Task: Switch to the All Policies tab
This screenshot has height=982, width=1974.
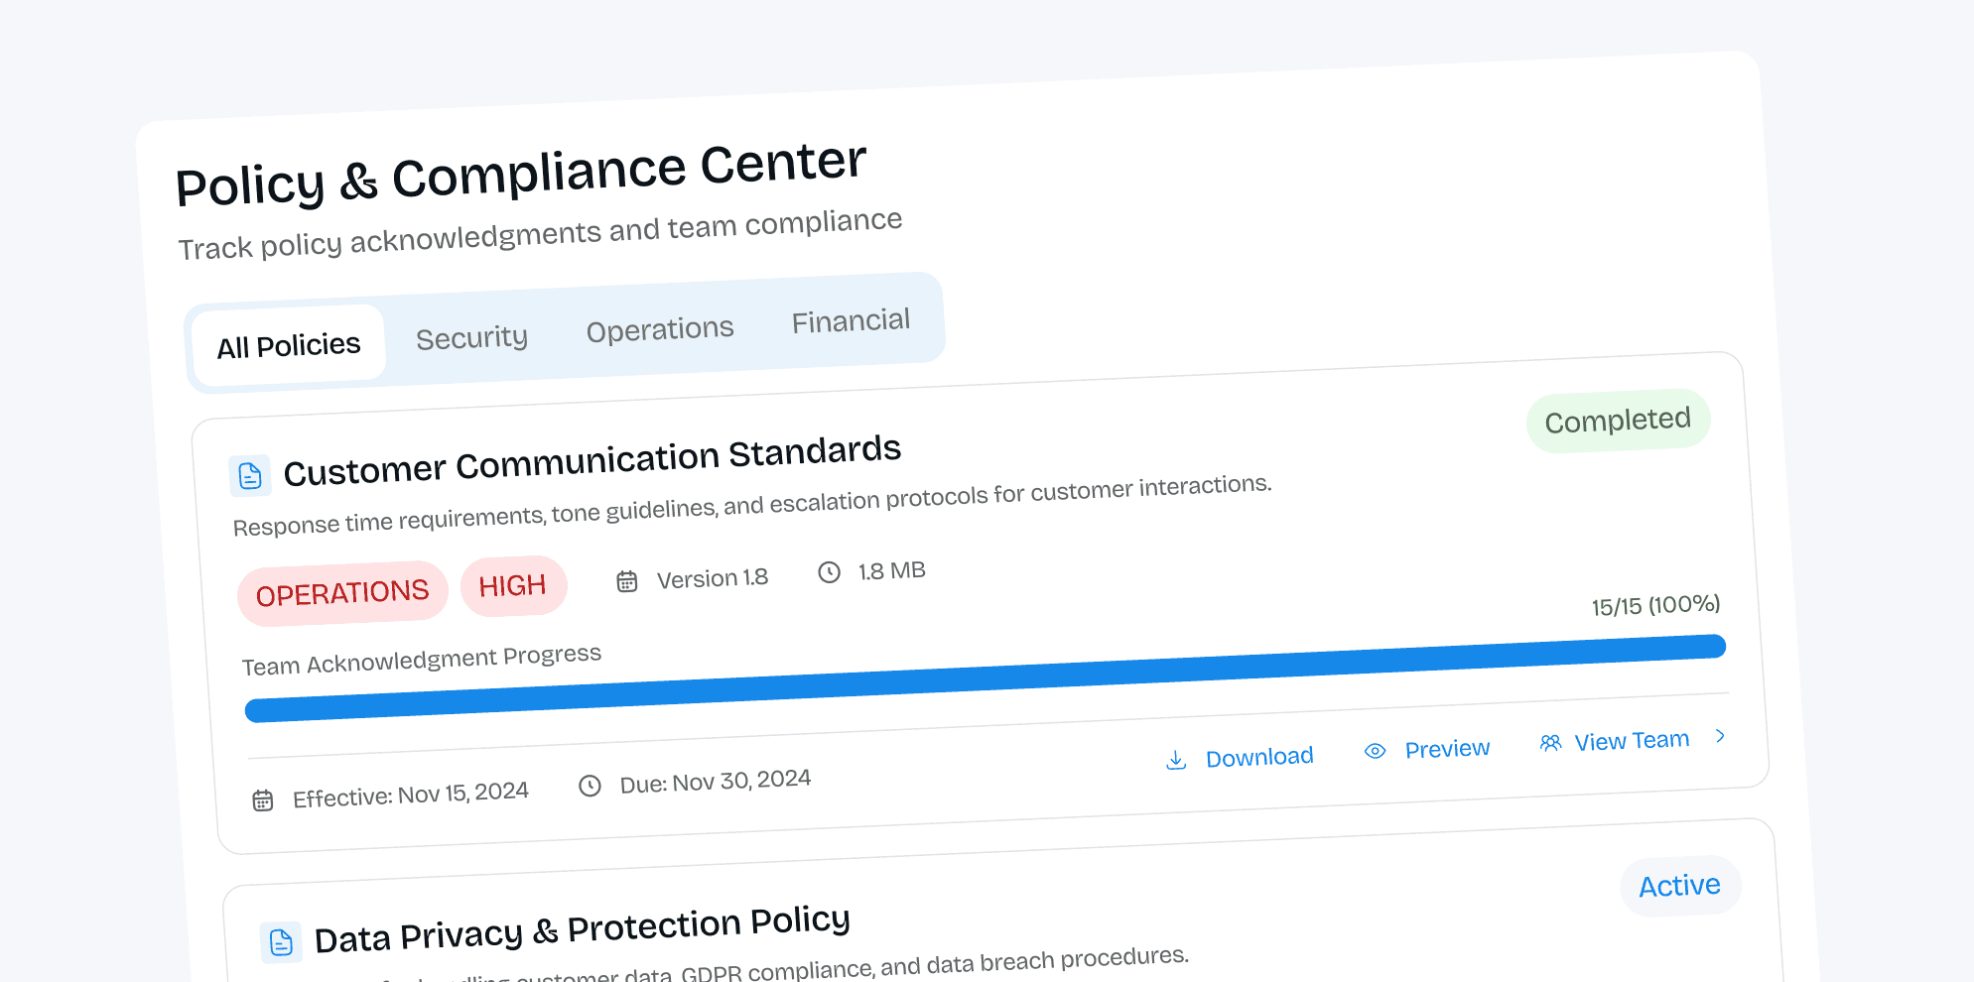Action: pos(289,345)
